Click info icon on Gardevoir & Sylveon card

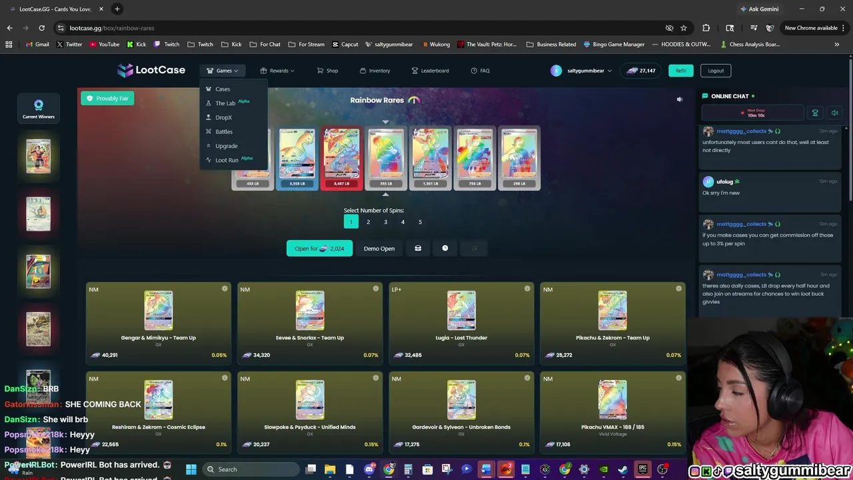(x=527, y=378)
